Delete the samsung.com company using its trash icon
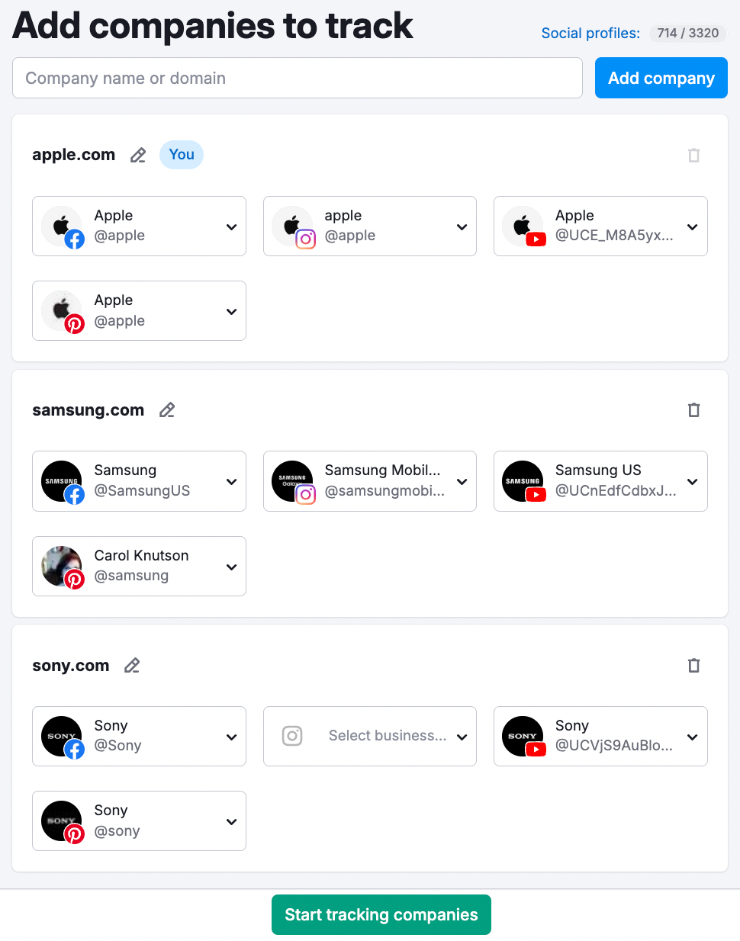Viewport: 740px width, 941px height. [693, 409]
